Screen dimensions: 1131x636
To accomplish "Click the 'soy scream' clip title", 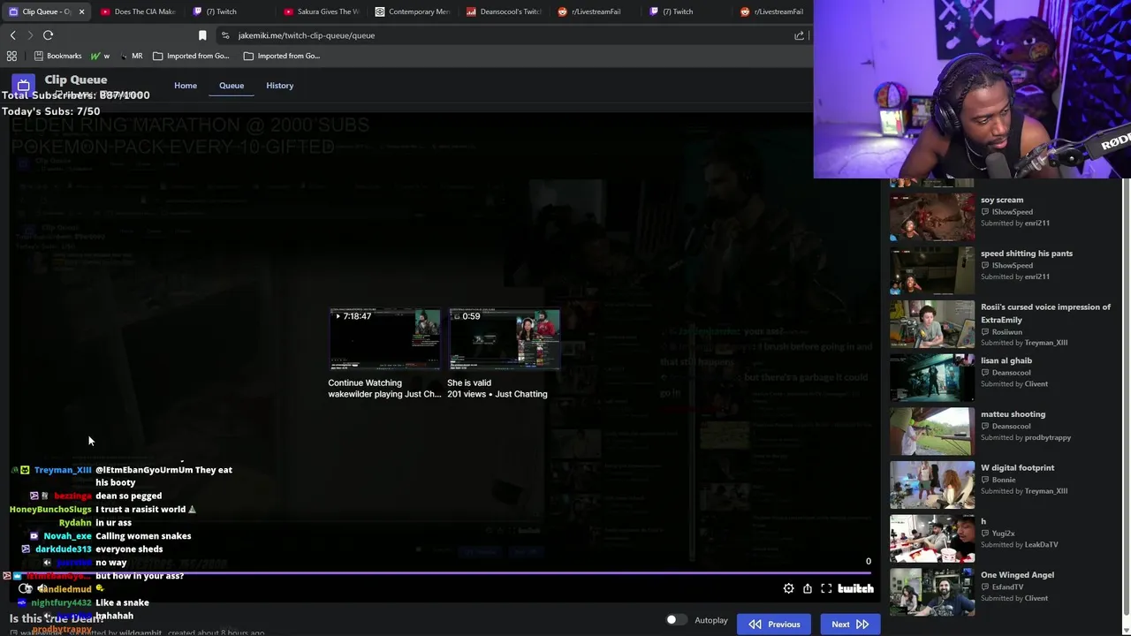I will pyautogui.click(x=1002, y=201).
